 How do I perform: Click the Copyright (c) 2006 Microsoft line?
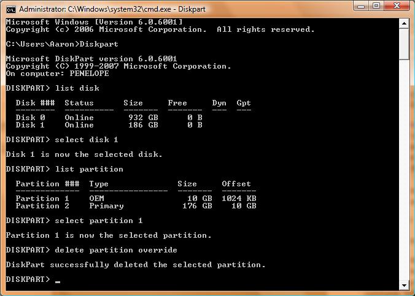point(160,29)
